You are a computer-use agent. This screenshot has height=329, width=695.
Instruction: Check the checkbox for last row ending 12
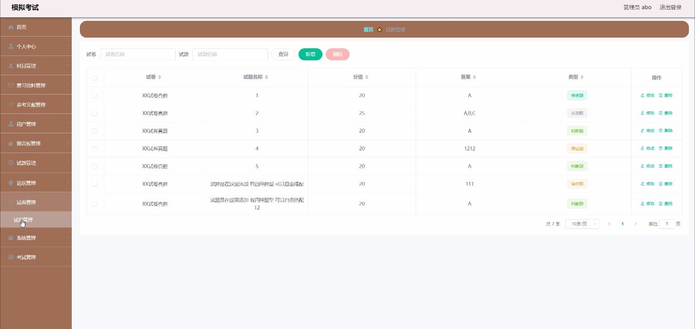(95, 204)
